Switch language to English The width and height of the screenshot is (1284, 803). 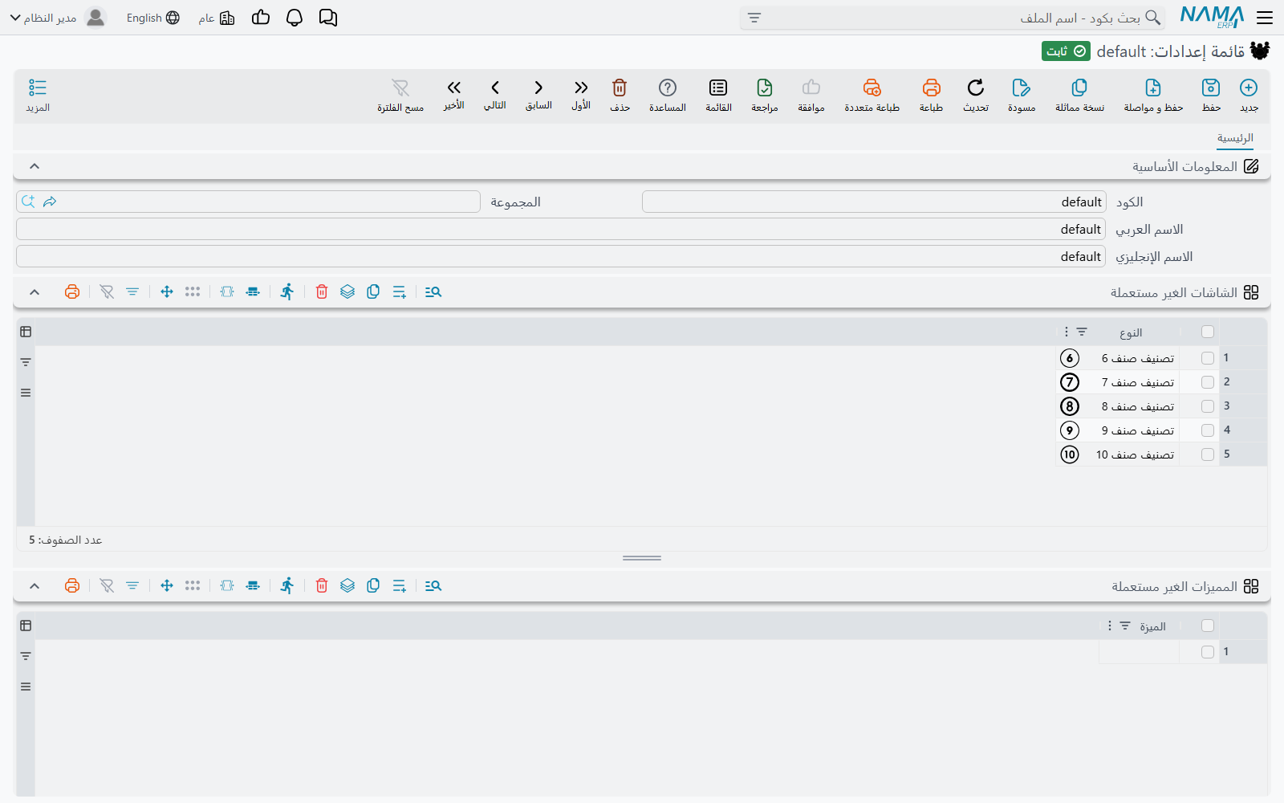pos(153,18)
